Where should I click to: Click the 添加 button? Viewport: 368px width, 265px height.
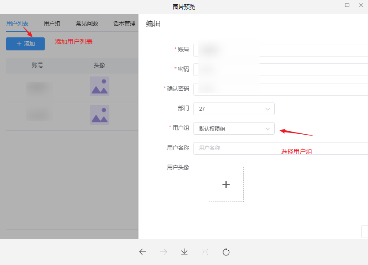pos(25,43)
